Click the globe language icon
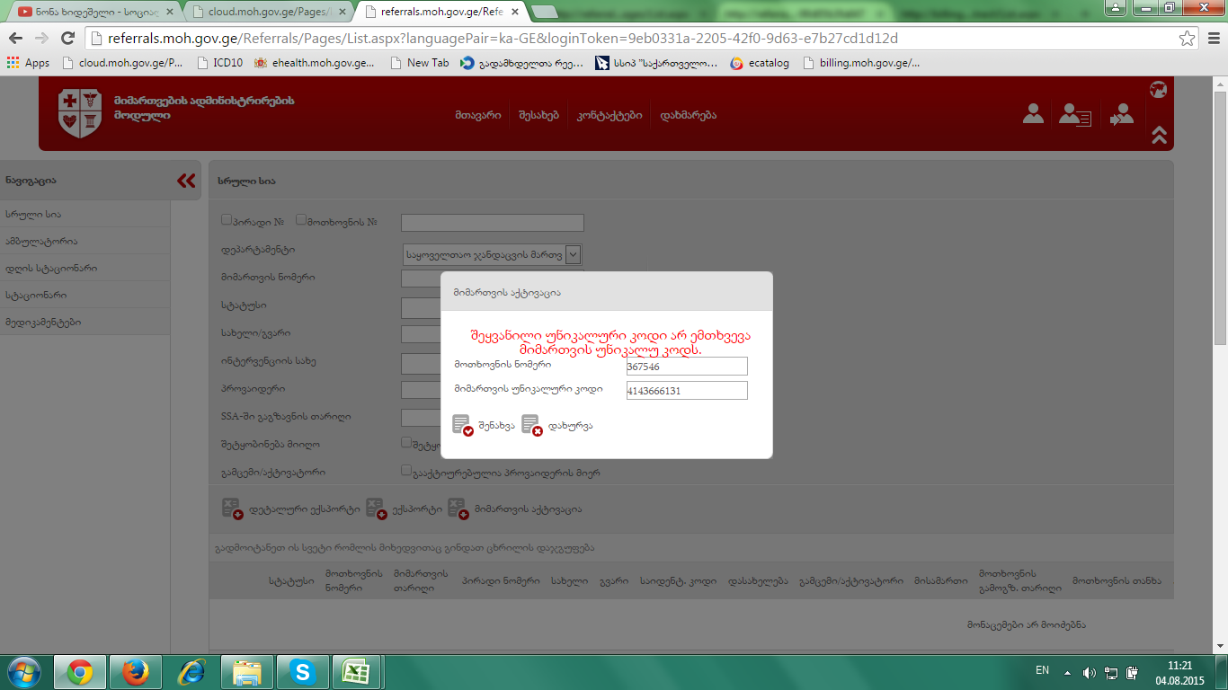 [1159, 89]
